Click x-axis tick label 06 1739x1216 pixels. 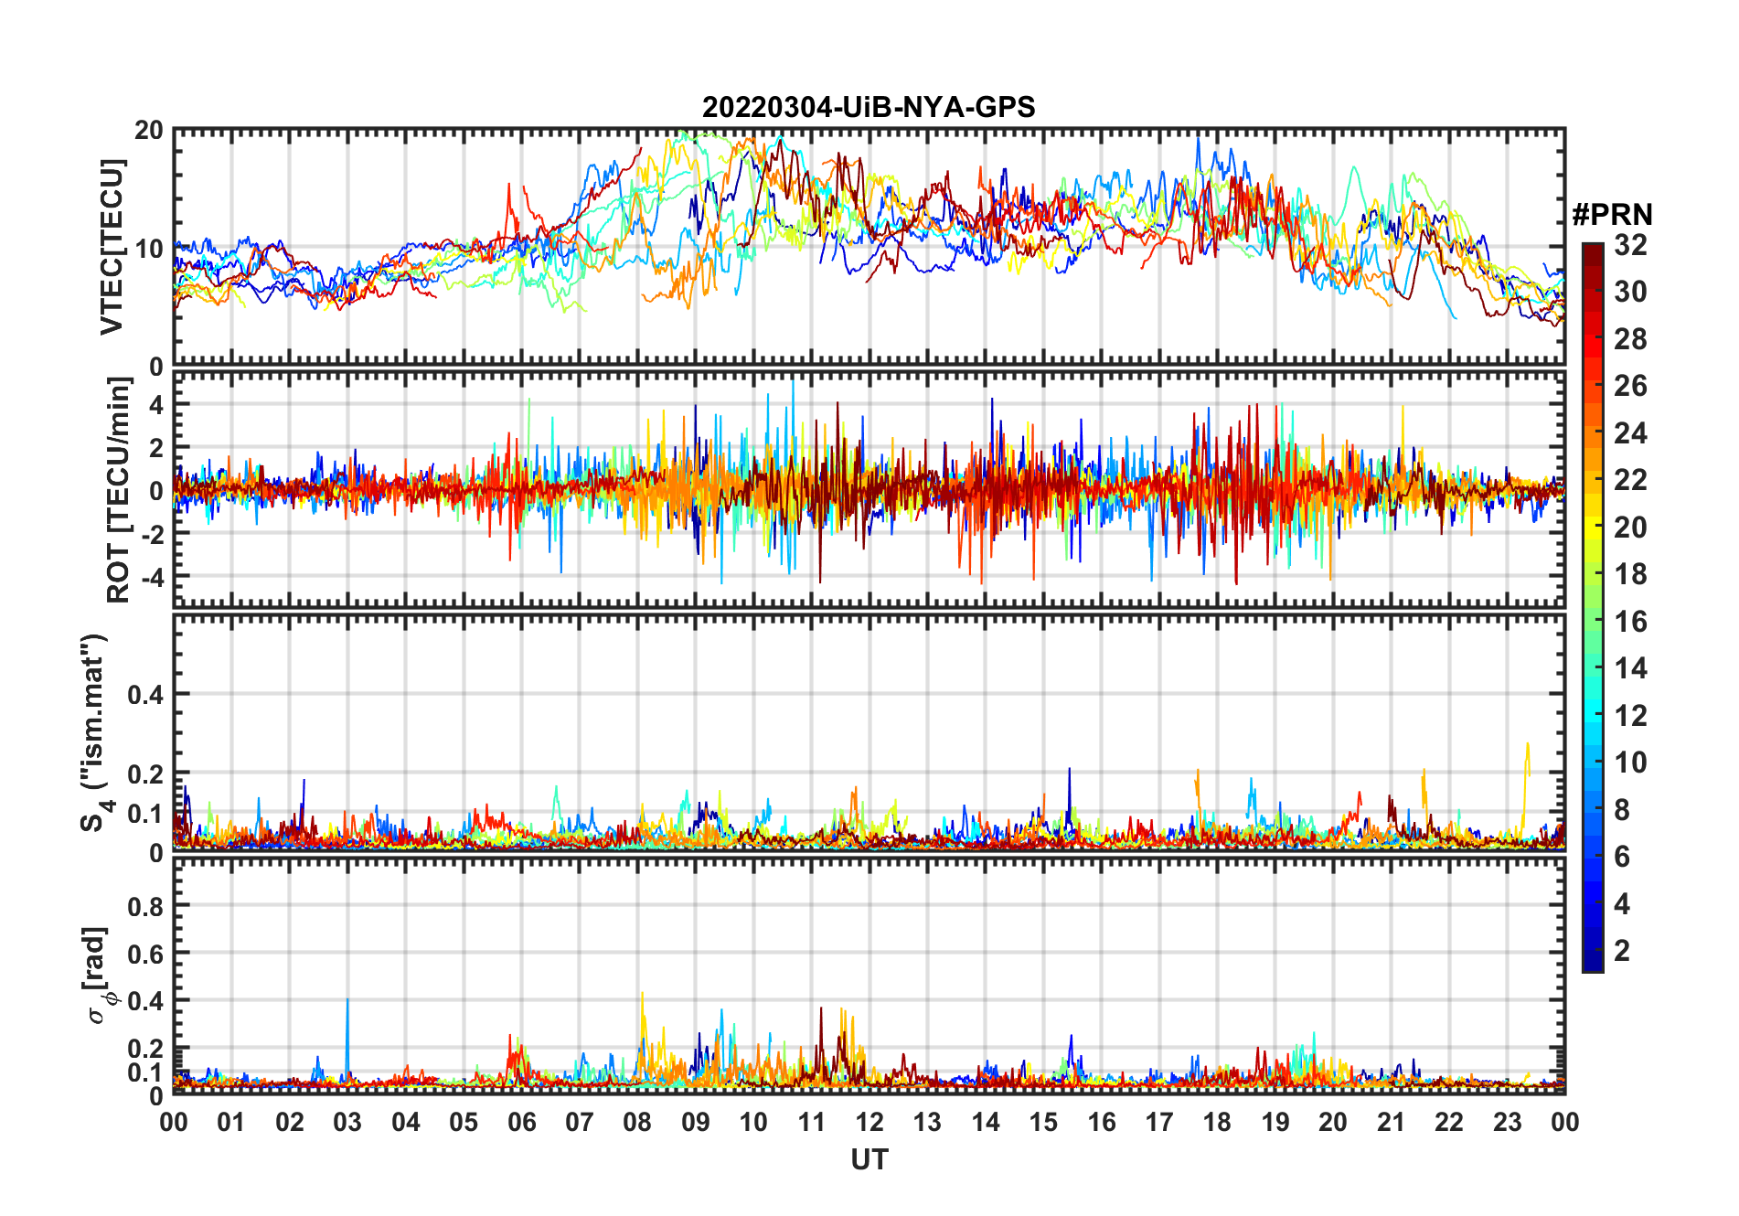522,1123
